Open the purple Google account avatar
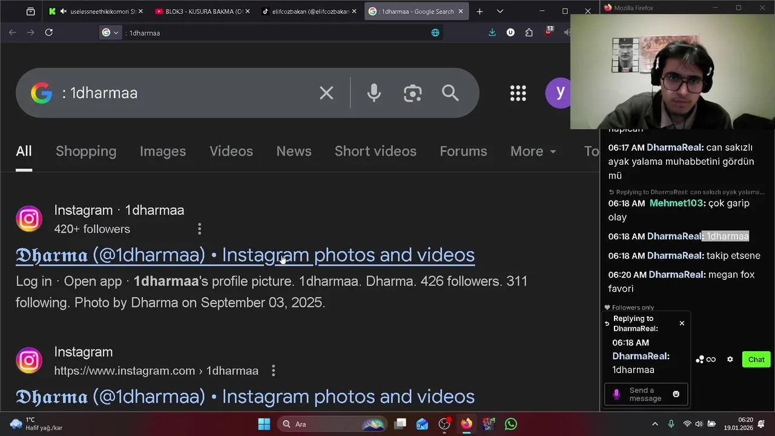This screenshot has width=775, height=436. (x=559, y=93)
